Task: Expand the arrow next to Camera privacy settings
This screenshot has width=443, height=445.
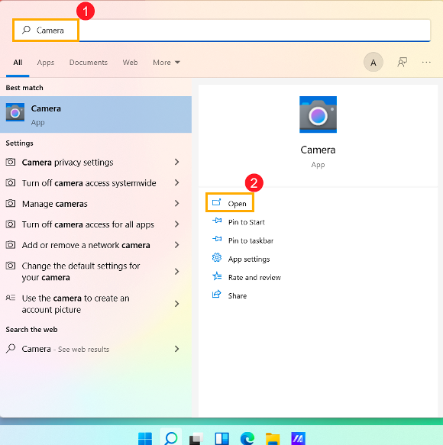Action: click(176, 162)
